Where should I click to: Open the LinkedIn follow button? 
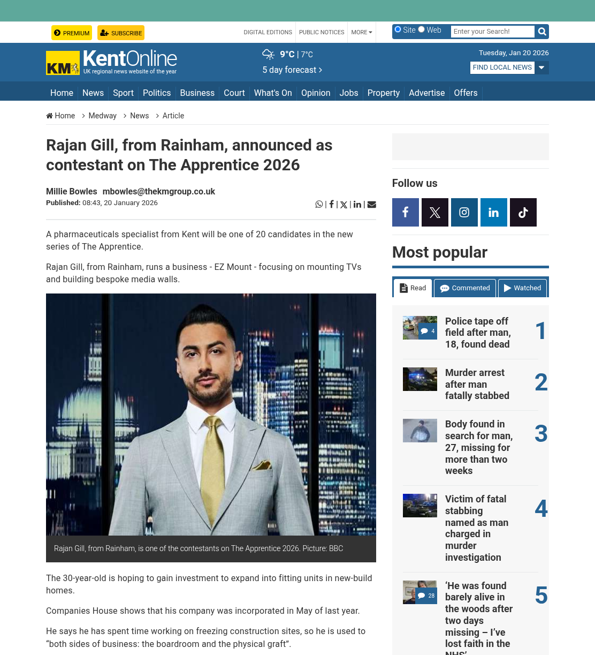pos(494,213)
